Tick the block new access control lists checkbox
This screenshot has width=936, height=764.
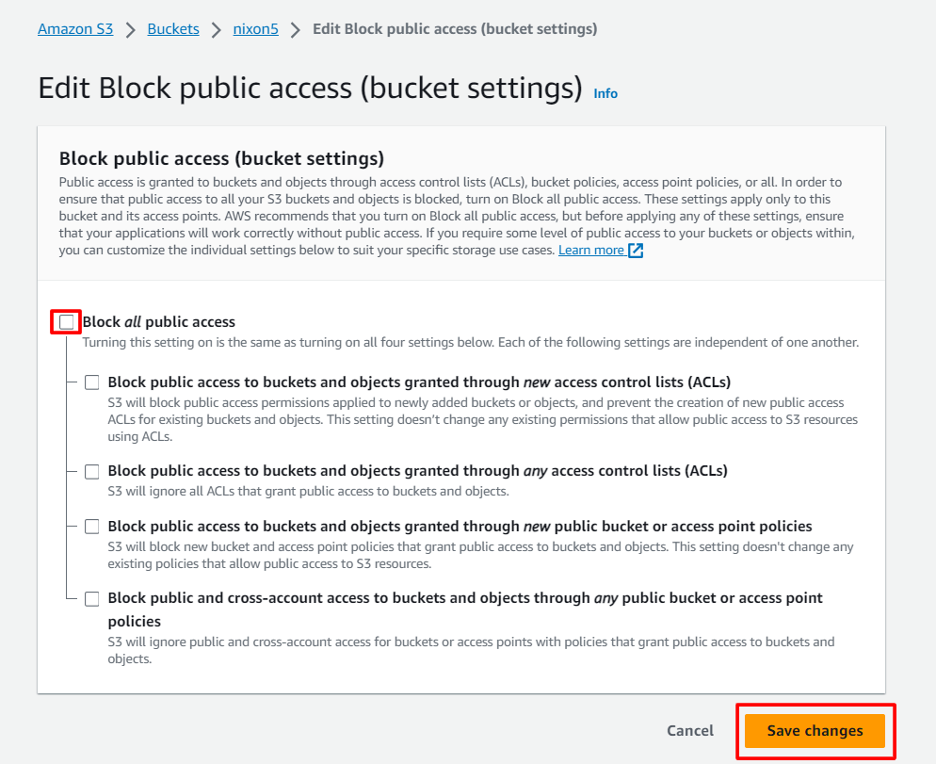92,382
